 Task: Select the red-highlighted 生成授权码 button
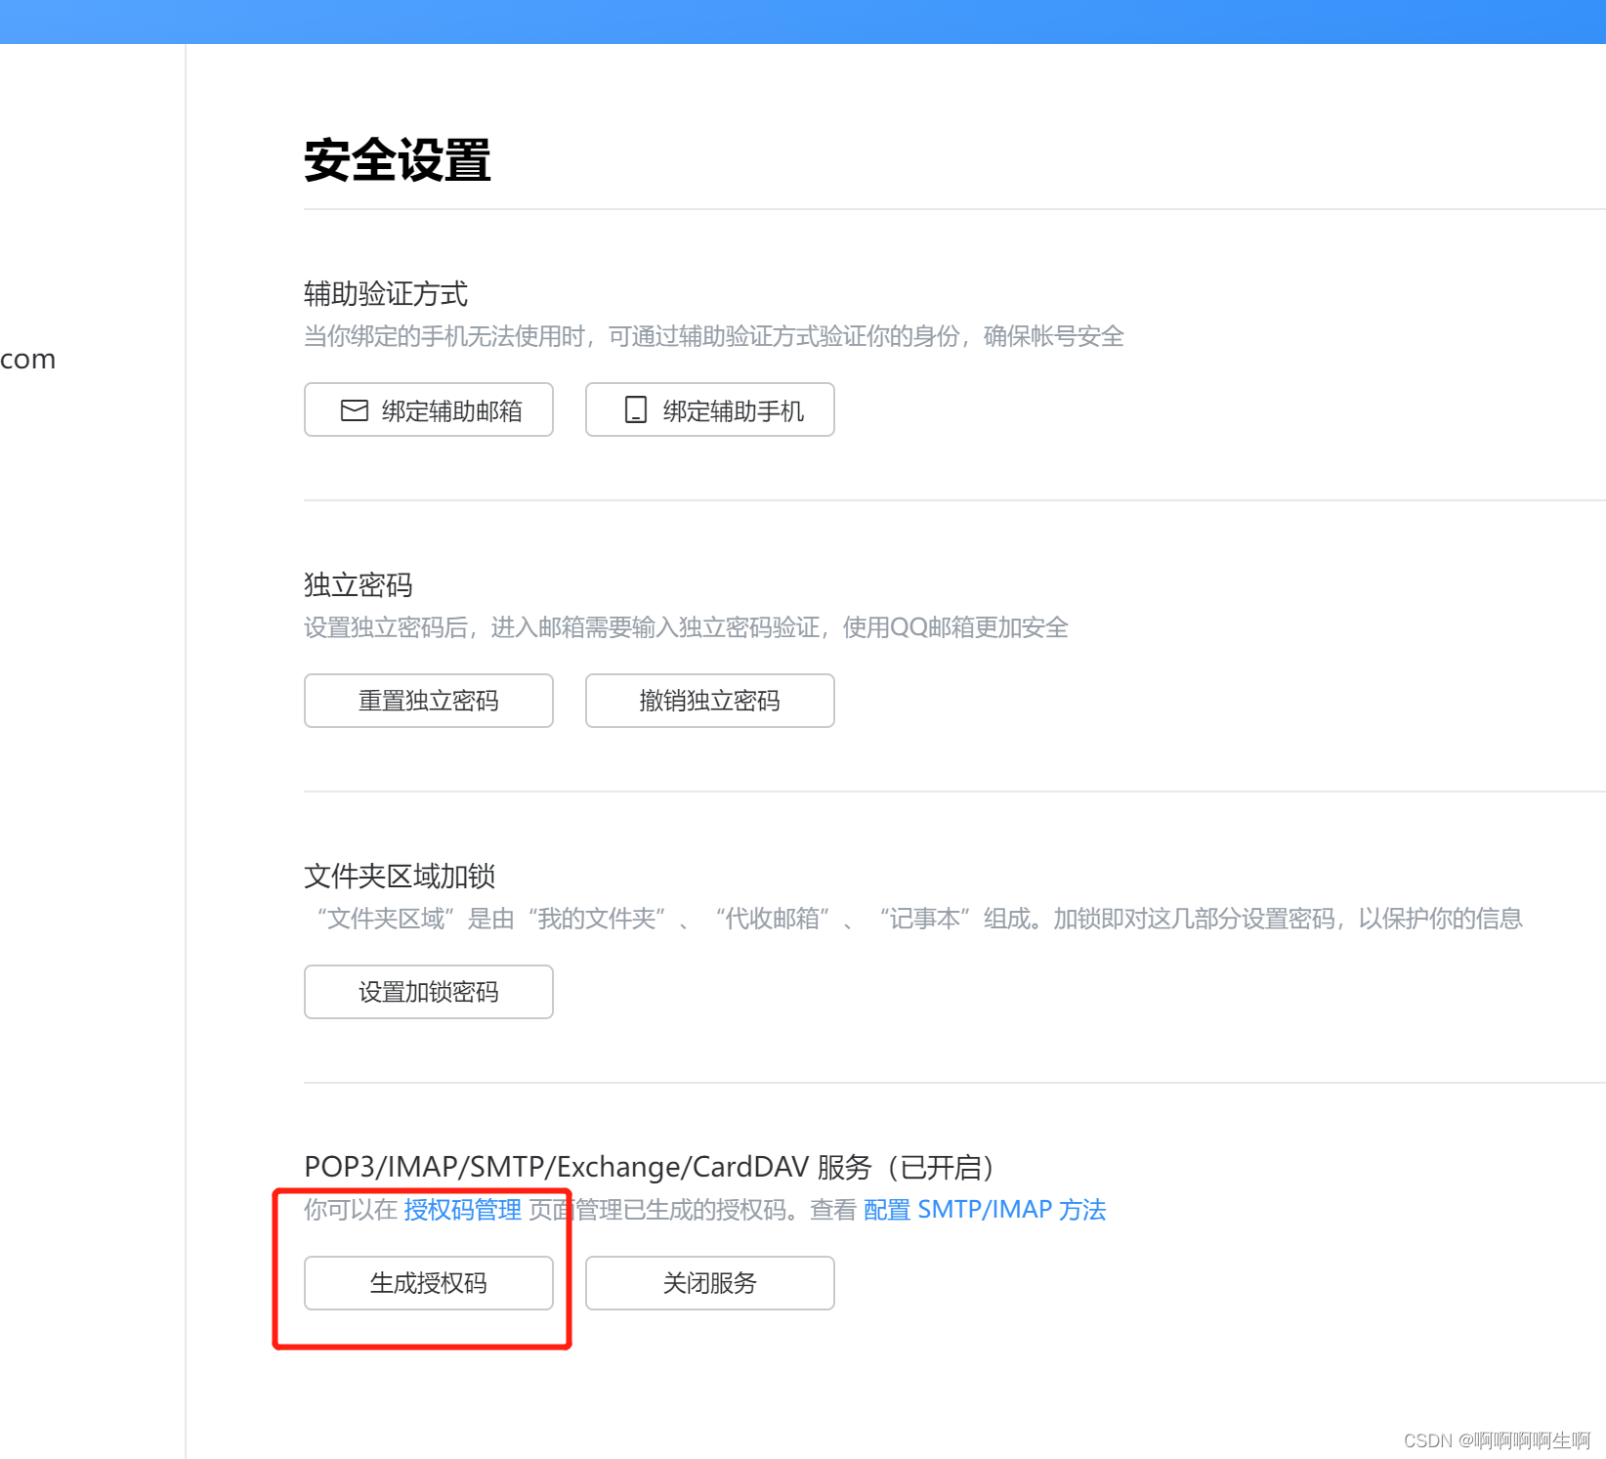428,1283
